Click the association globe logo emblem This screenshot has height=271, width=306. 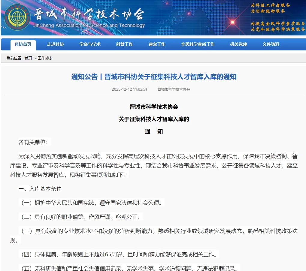(x=17, y=17)
